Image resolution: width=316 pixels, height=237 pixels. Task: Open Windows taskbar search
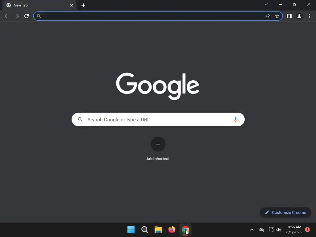tap(145, 230)
